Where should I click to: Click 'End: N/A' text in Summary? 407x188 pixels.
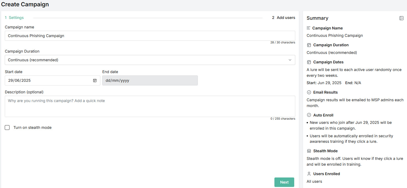[353, 83]
